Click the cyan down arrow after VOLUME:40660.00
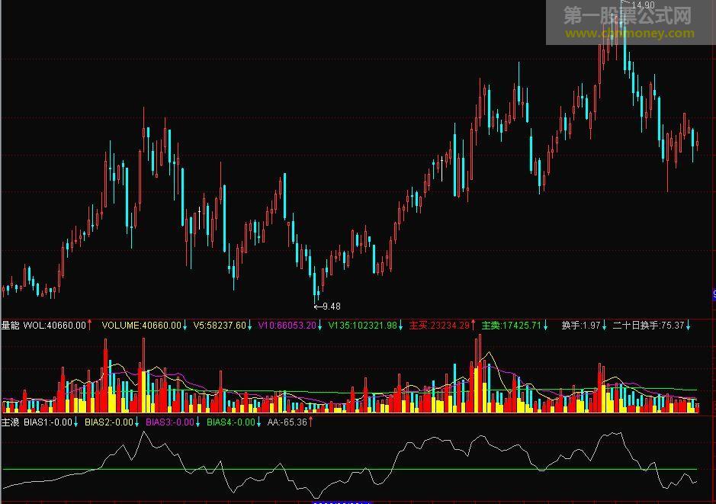Image resolution: width=716 pixels, height=504 pixels. [x=185, y=325]
